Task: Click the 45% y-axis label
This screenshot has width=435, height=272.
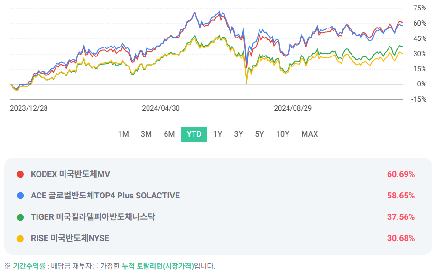Action: pyautogui.click(x=420, y=38)
